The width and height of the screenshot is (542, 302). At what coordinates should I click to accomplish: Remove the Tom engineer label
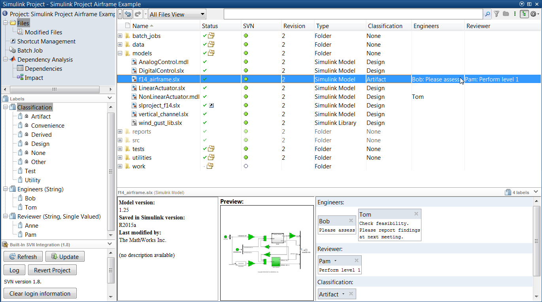click(416, 214)
